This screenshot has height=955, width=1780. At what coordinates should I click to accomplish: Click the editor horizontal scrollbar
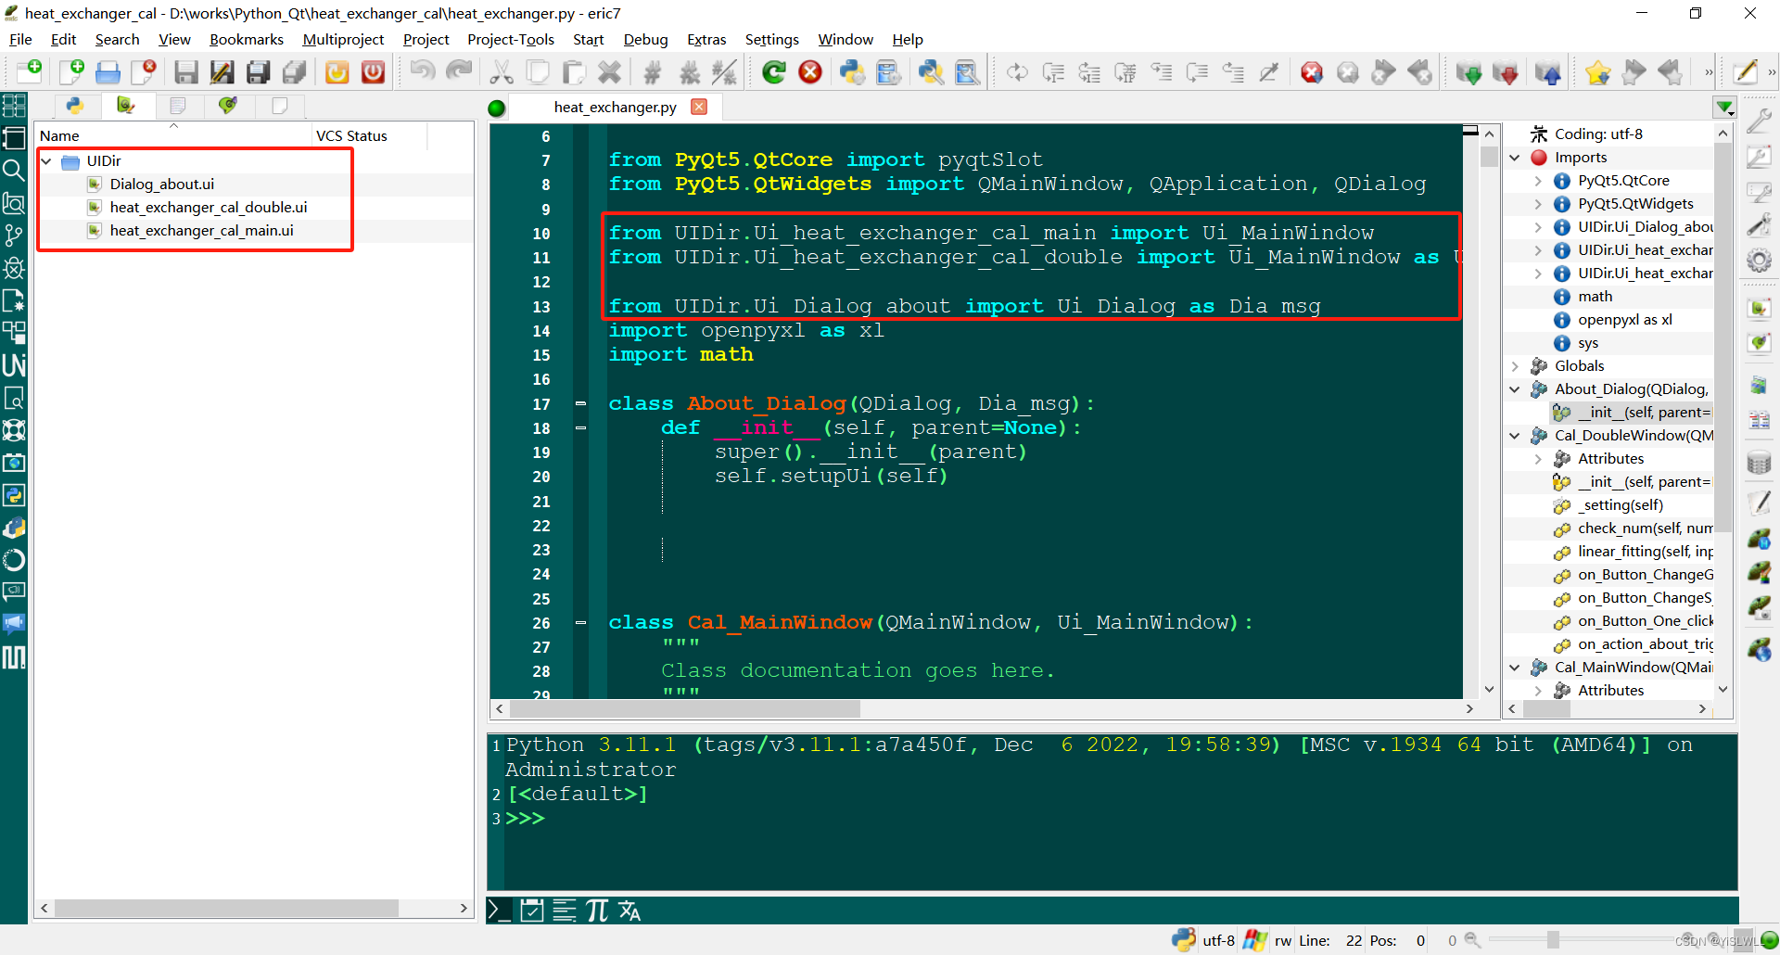click(x=686, y=708)
